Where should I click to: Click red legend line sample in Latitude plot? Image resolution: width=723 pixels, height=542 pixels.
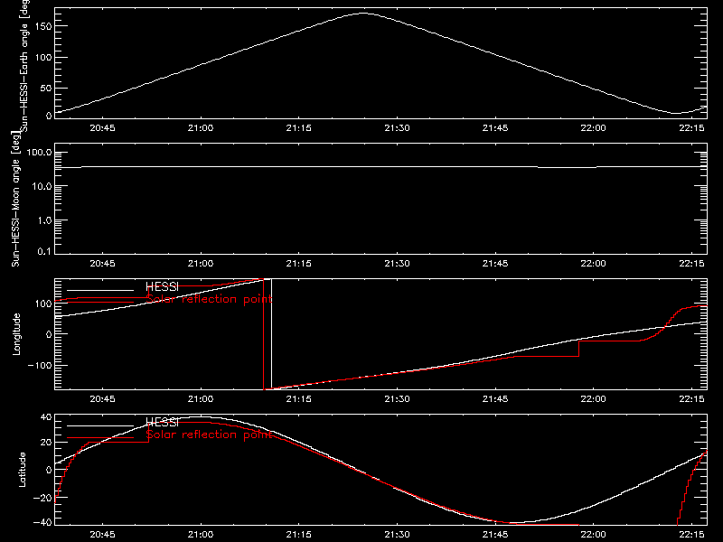click(100, 438)
